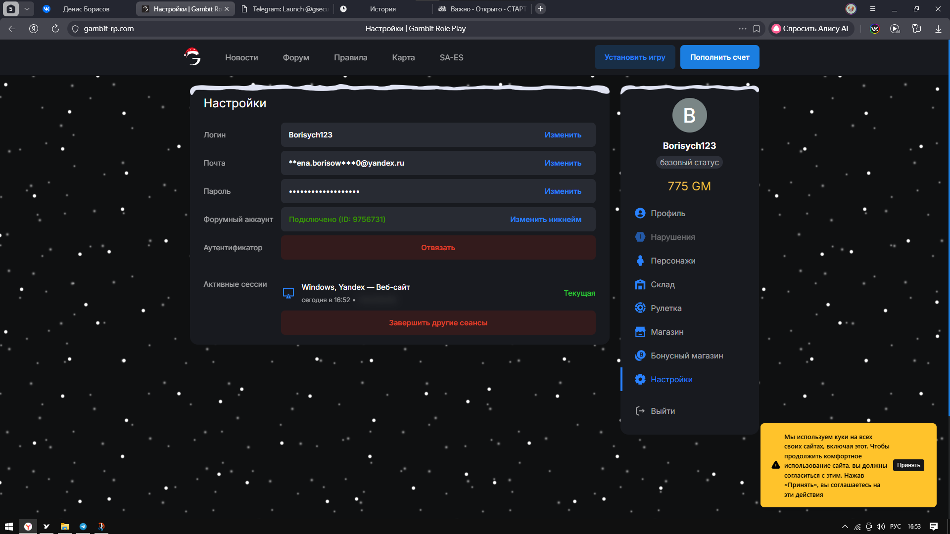
Task: Open the browser downloads icon
Action: coord(938,29)
